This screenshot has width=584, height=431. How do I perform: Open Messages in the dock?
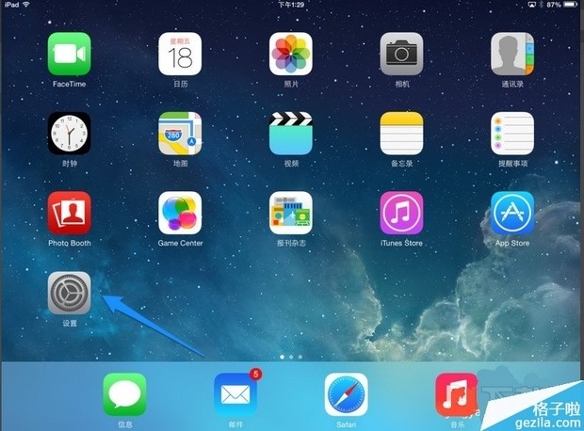124,394
